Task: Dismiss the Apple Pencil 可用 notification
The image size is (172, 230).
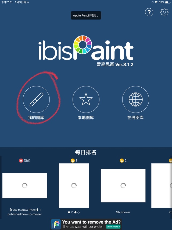Action: tap(86, 15)
